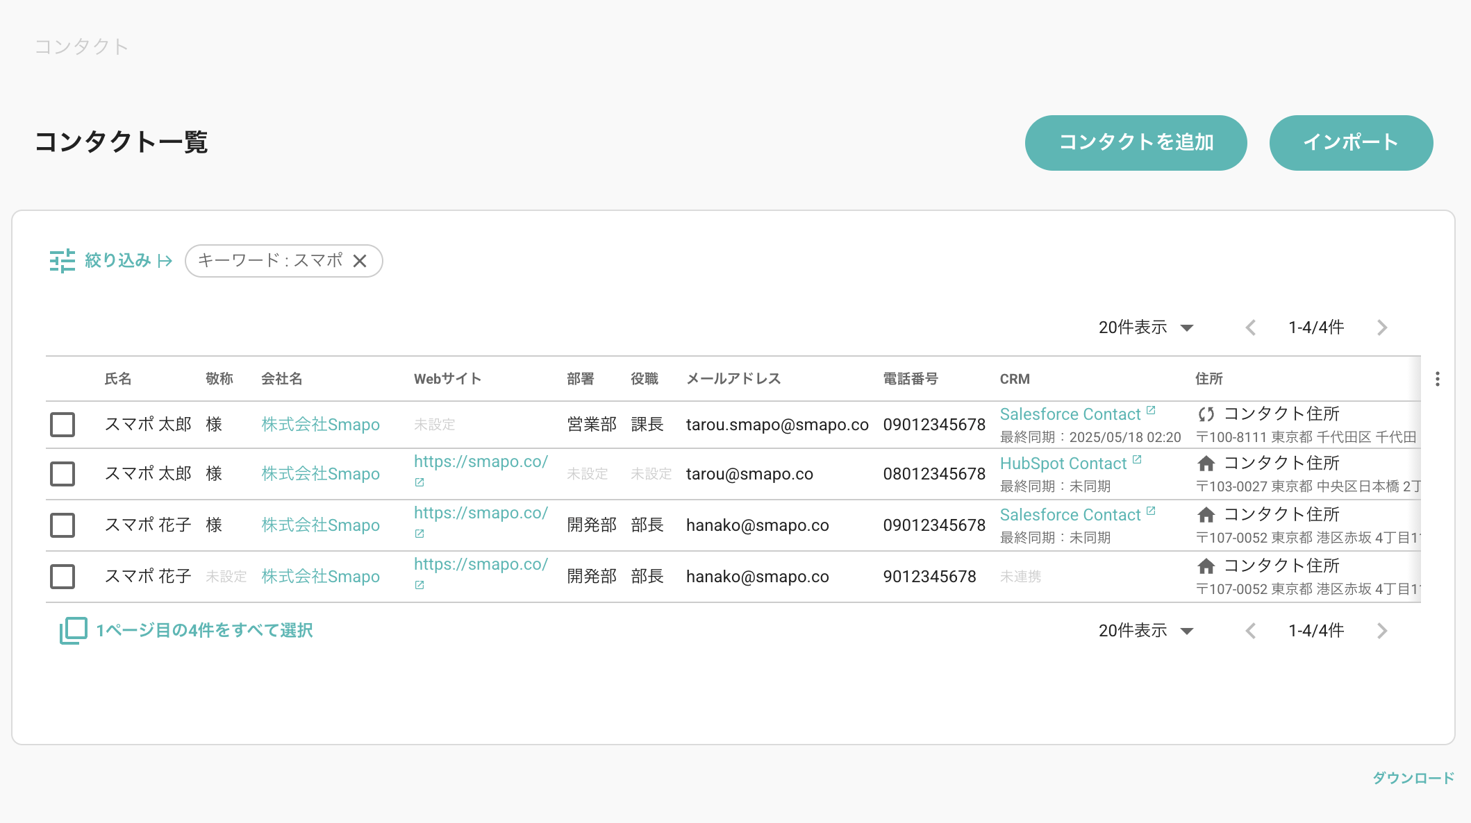Open the HubSpot Contact link
The height and width of the screenshot is (823, 1471).
(x=1063, y=464)
